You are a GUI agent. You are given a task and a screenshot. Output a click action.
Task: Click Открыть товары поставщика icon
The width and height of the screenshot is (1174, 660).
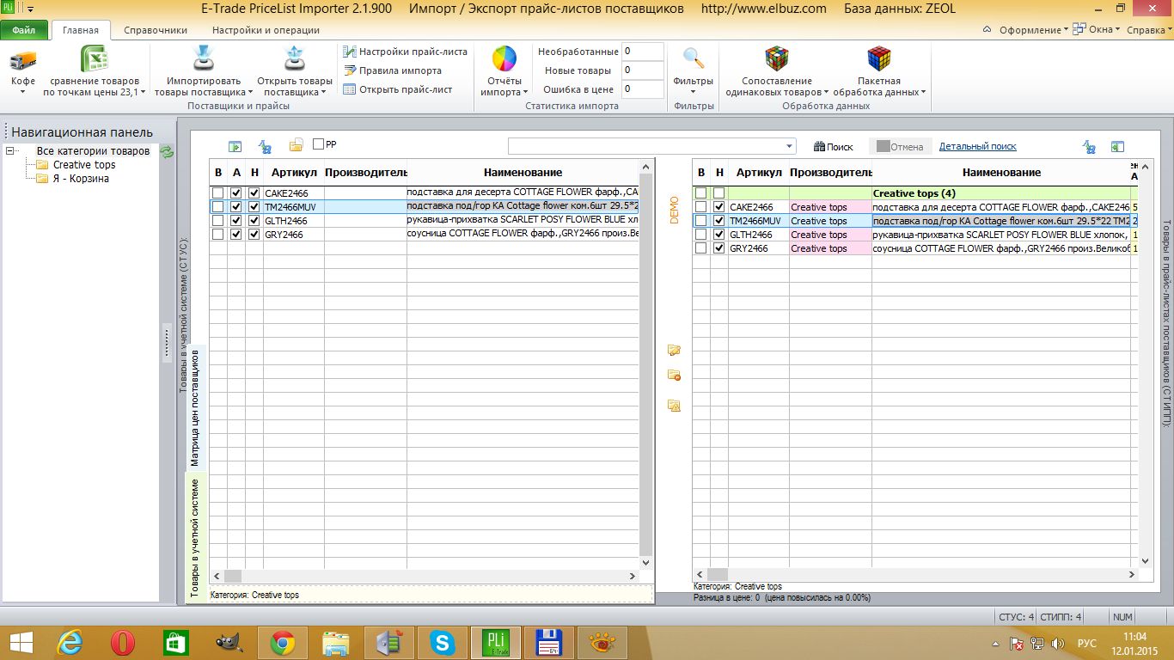click(295, 59)
